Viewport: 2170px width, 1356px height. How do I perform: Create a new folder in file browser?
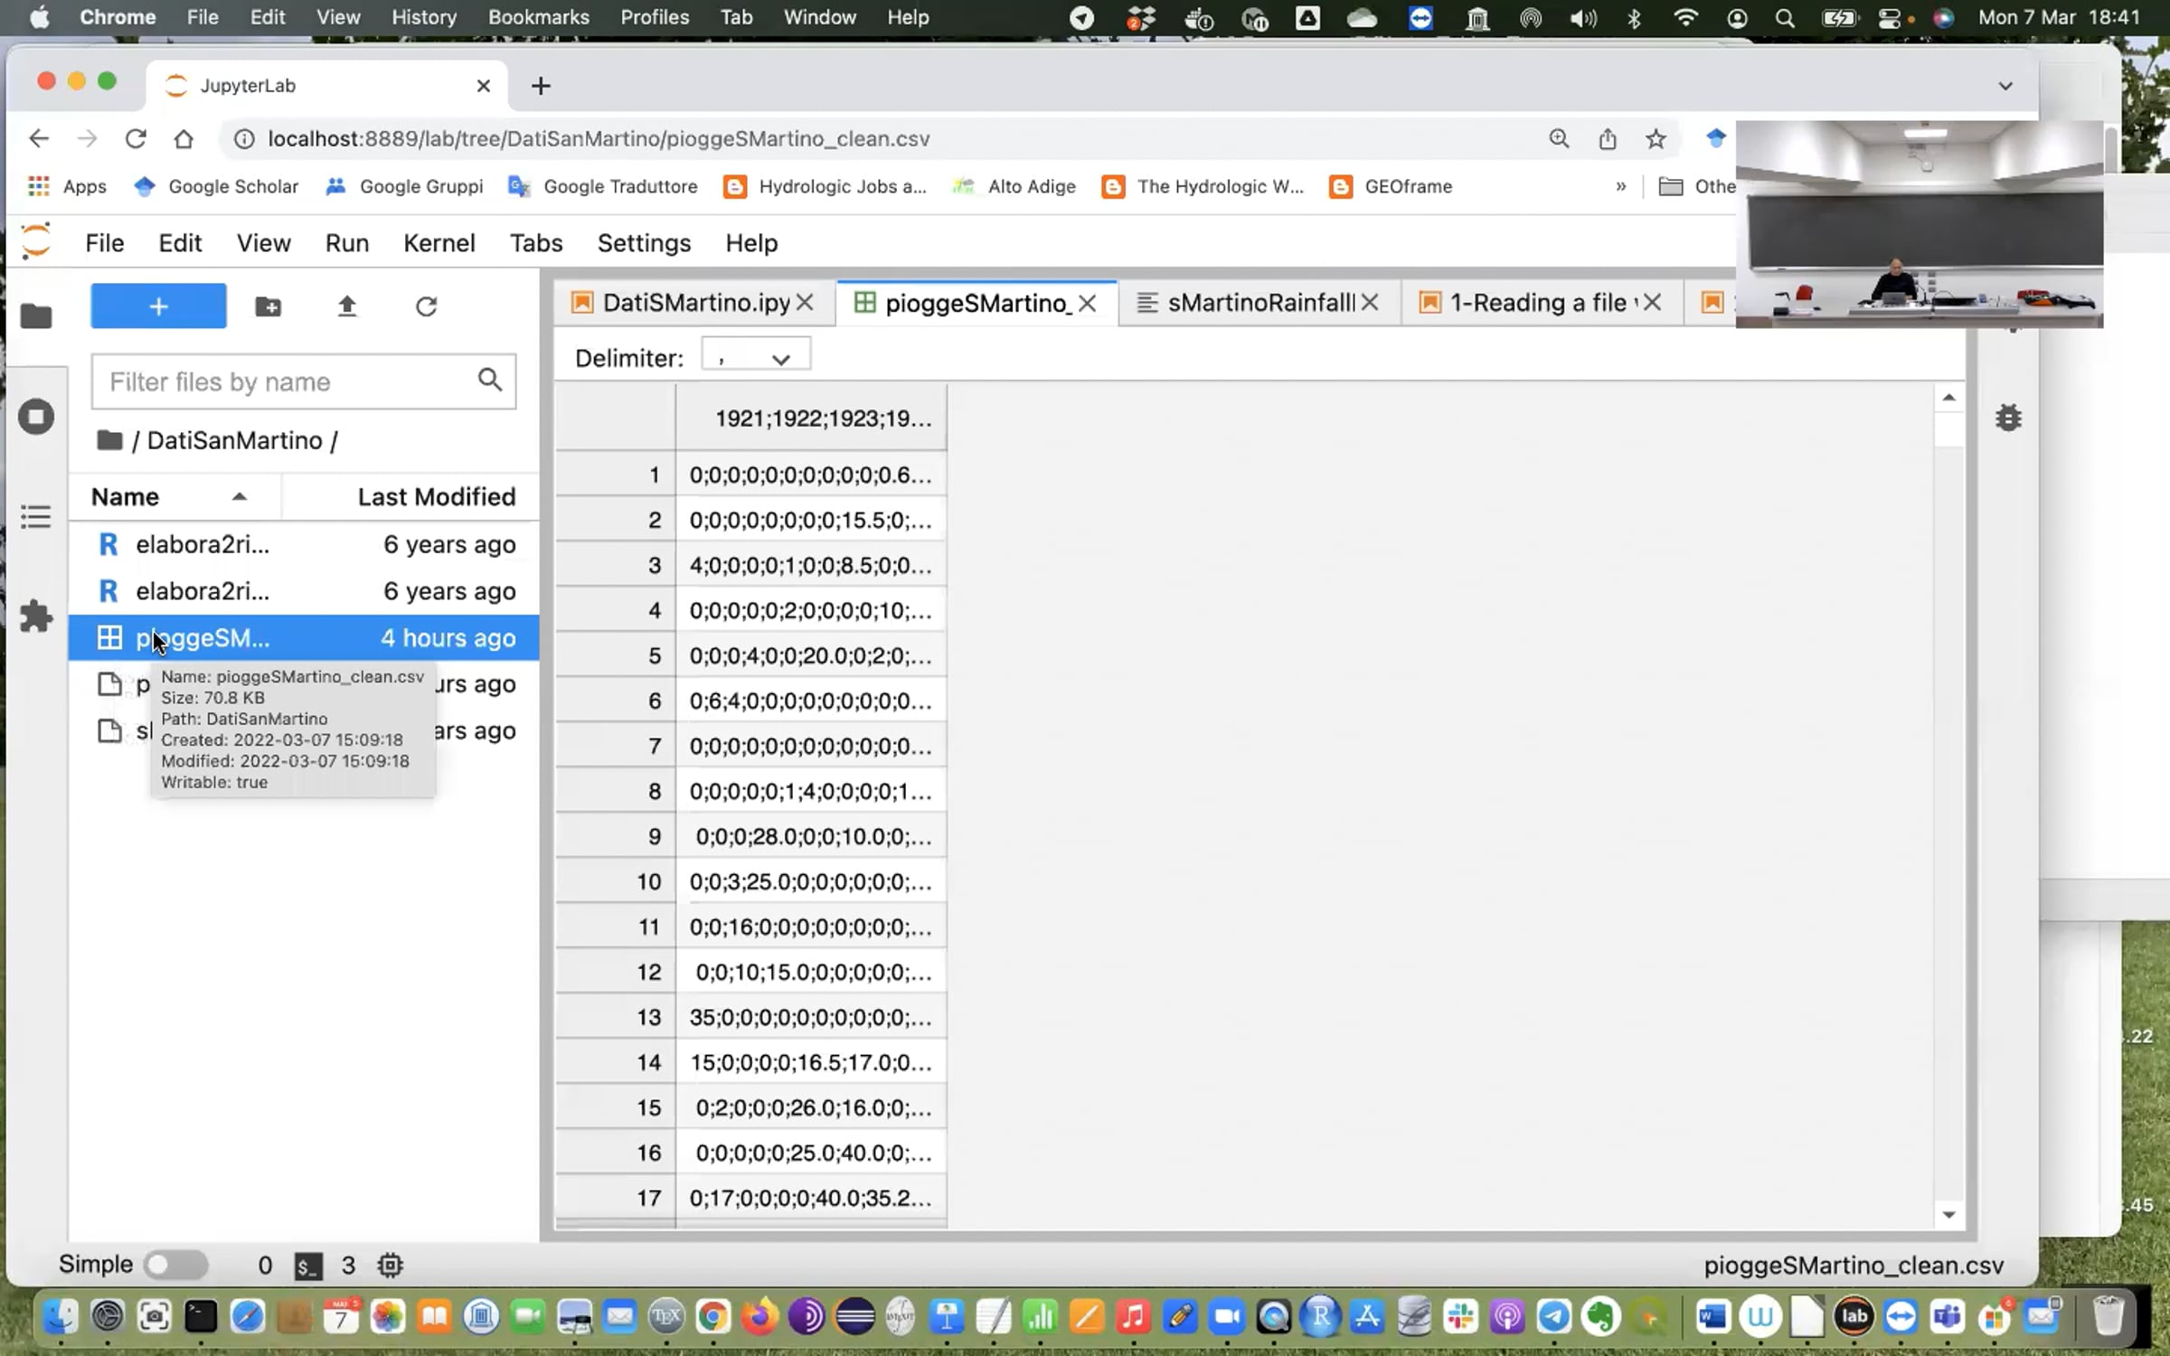(268, 306)
